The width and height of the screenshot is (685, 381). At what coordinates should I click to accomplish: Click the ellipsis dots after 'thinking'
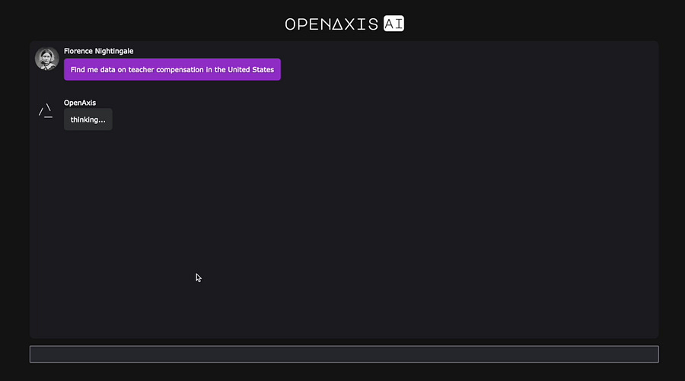tap(102, 122)
